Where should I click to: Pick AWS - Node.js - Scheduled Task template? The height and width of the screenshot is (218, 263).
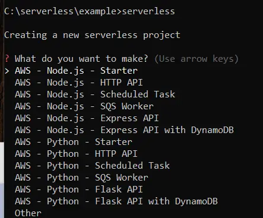[95, 94]
